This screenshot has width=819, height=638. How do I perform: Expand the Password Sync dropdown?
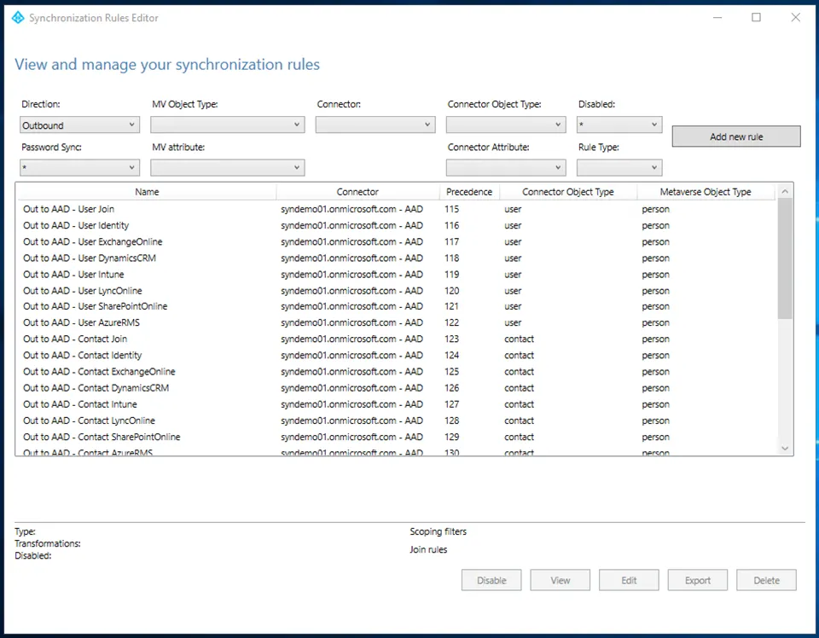(79, 168)
